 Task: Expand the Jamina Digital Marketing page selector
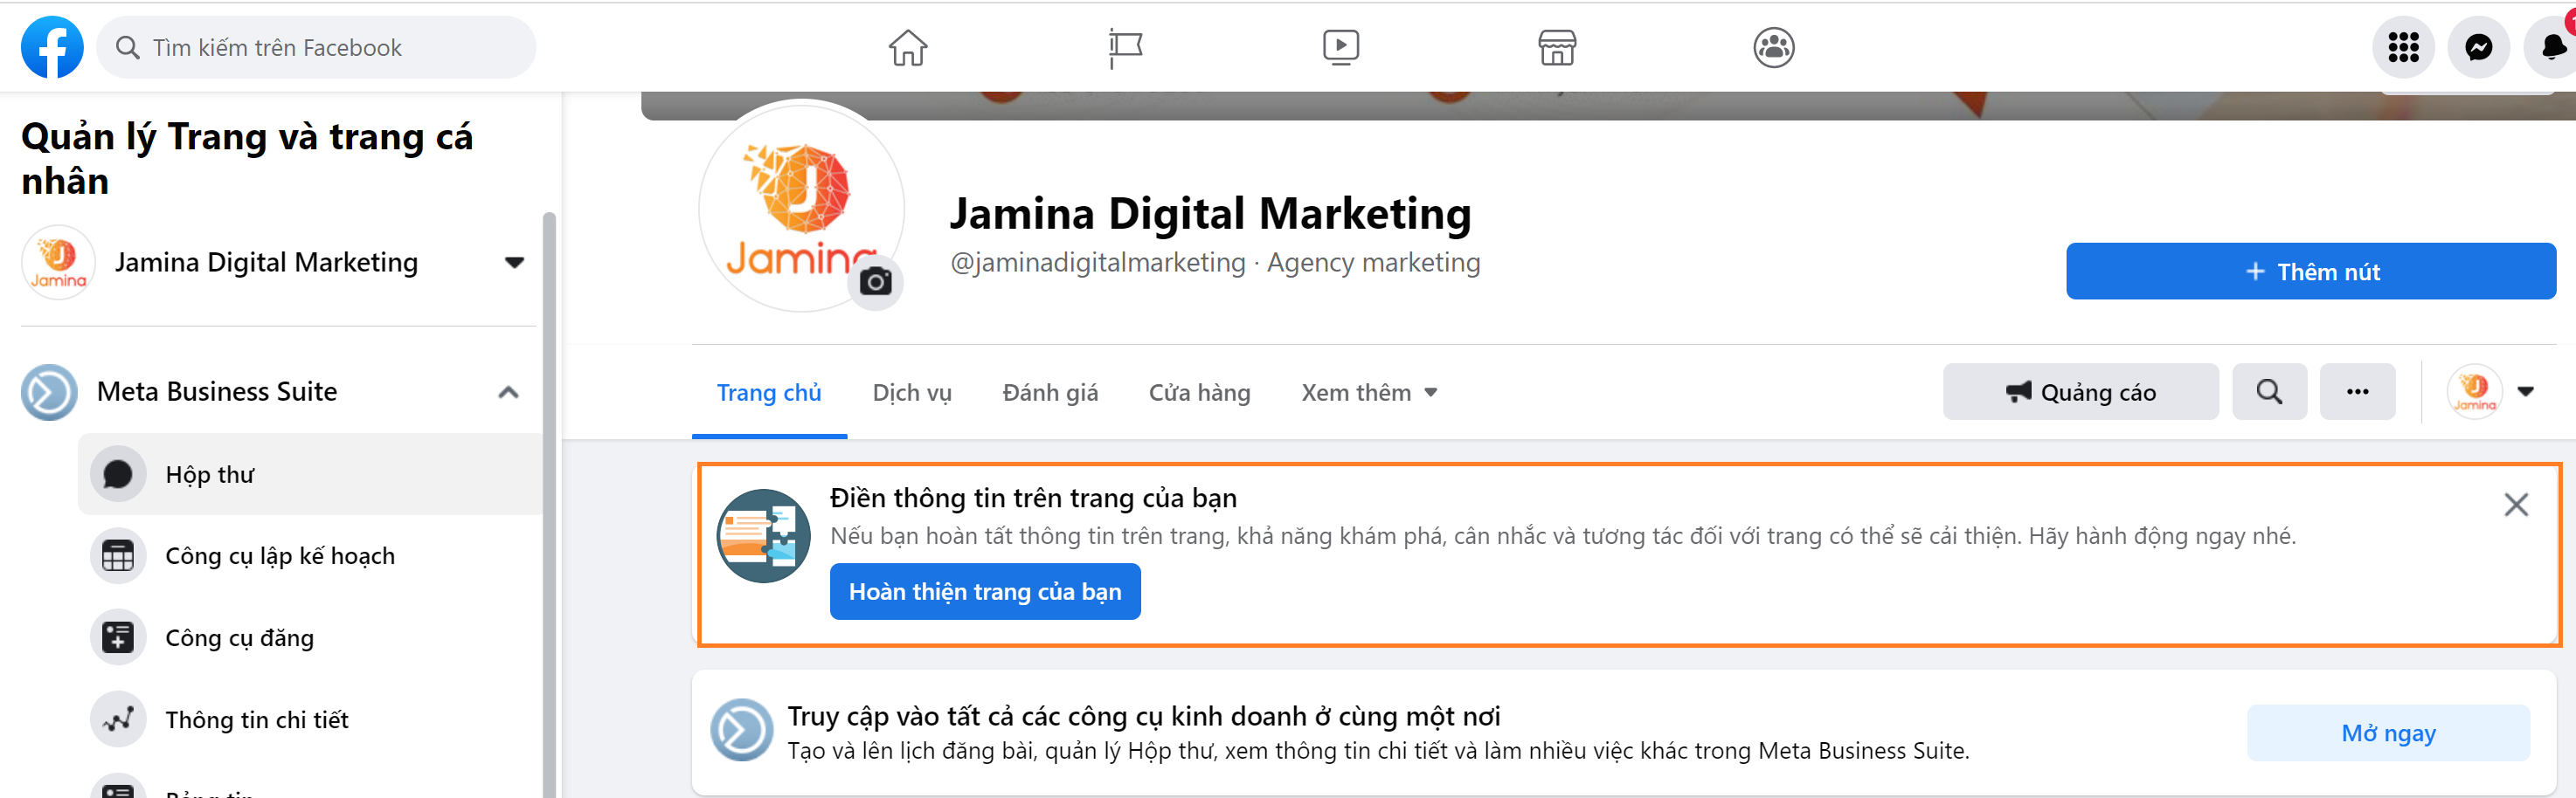point(514,263)
